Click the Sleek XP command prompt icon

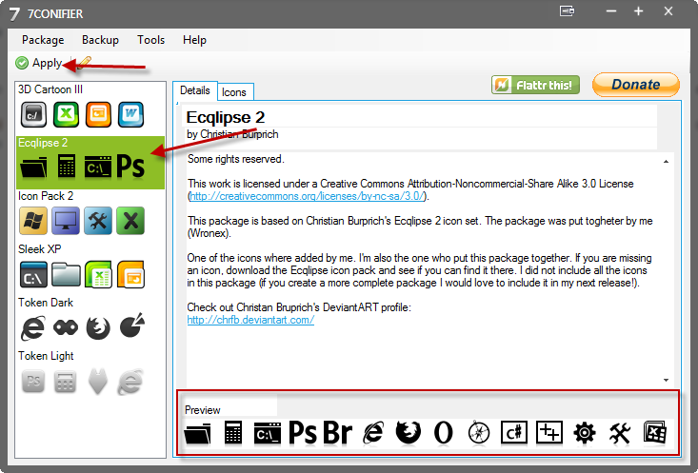33,274
